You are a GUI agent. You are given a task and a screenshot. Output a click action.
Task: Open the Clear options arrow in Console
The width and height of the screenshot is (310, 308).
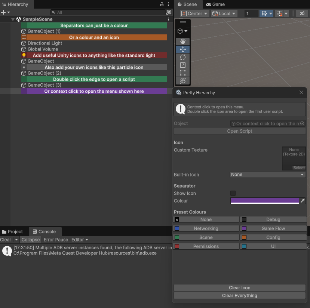click(16, 240)
